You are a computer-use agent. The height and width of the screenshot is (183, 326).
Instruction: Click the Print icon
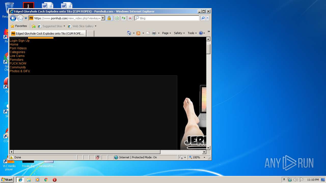154,33
